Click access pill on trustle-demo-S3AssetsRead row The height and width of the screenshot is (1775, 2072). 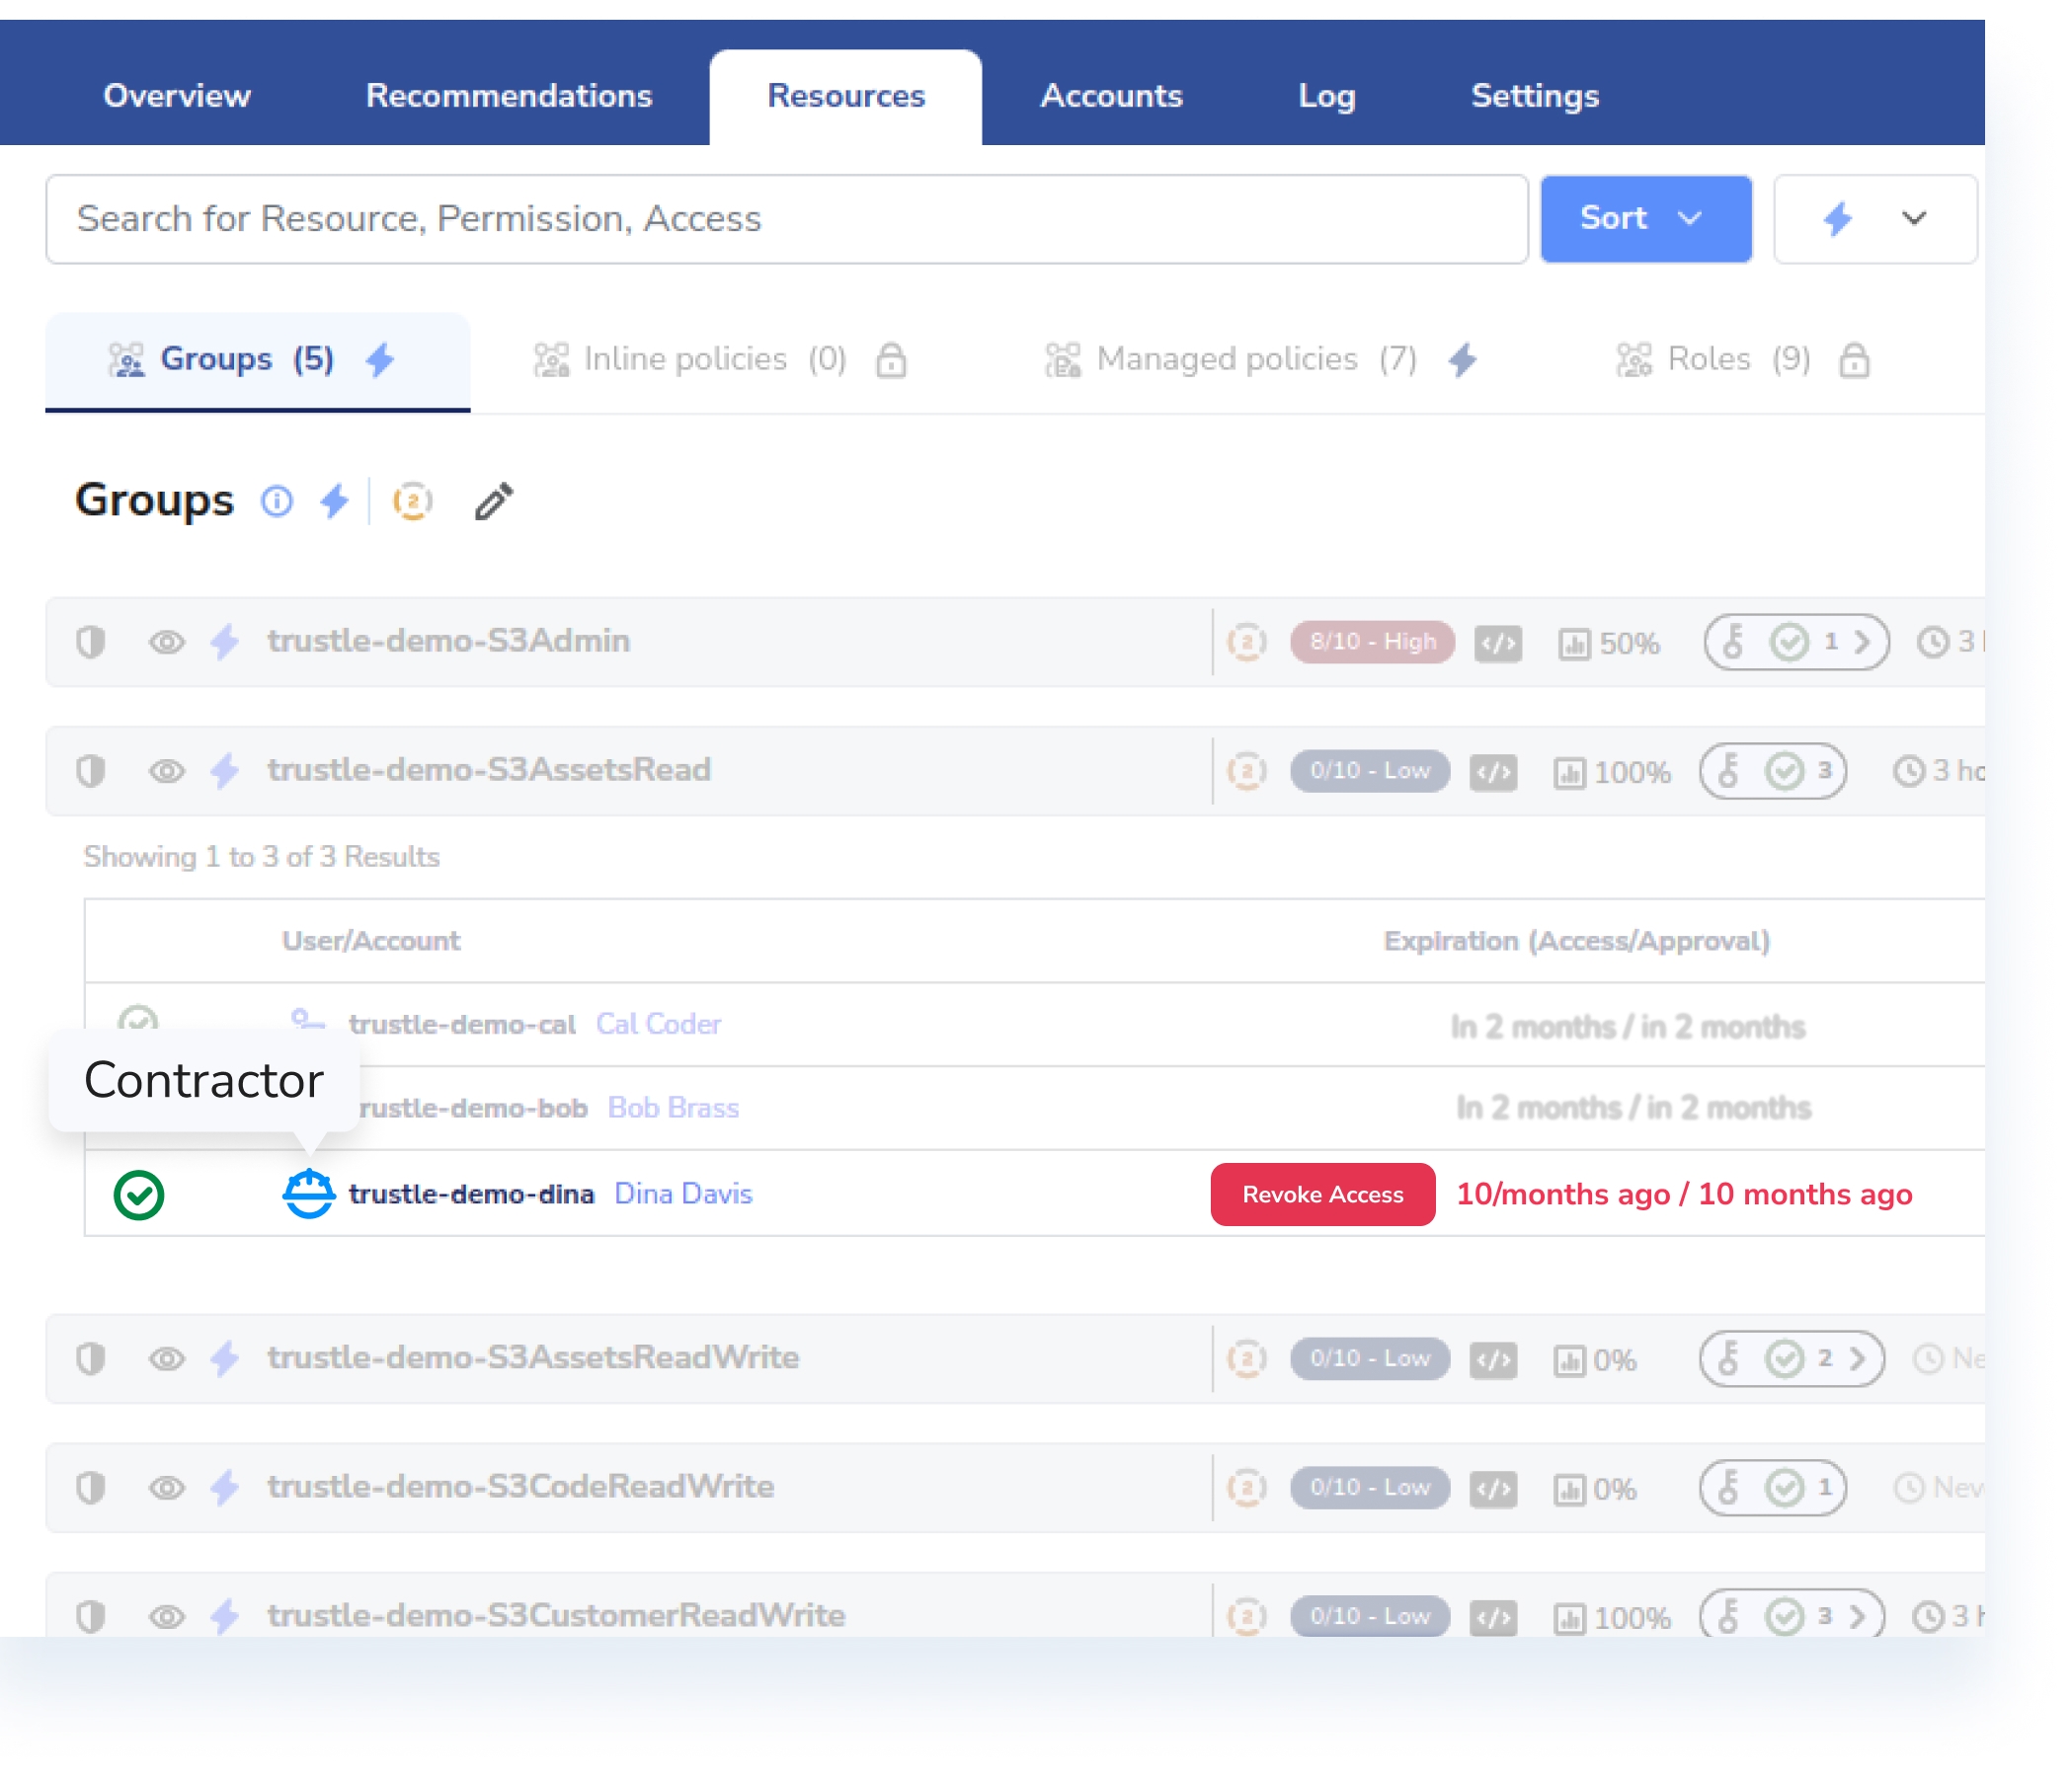point(1773,771)
